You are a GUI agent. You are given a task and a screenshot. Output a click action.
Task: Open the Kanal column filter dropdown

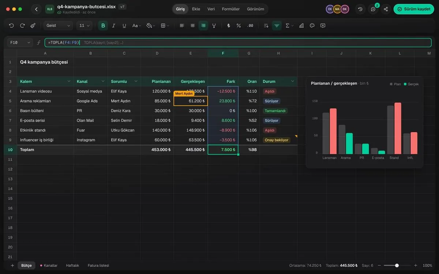(103, 81)
